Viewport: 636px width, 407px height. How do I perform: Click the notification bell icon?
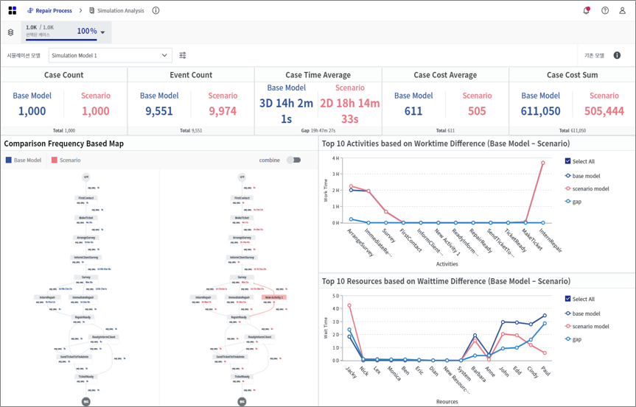(587, 11)
